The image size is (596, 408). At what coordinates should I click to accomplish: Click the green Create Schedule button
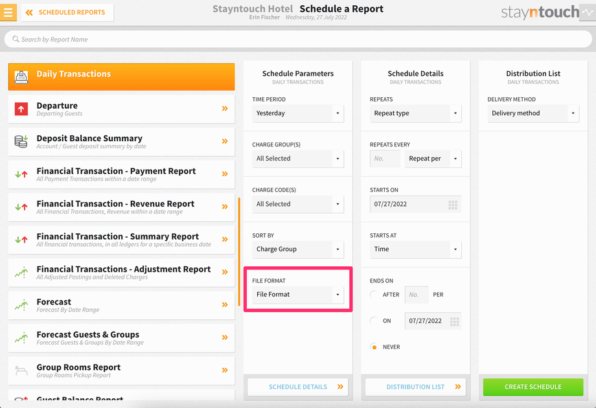tap(533, 387)
